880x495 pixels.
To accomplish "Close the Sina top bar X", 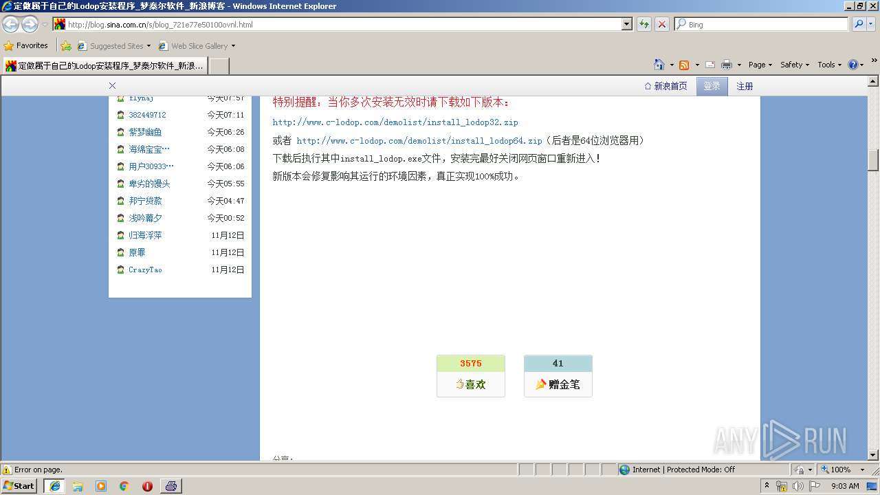I will tap(112, 86).
